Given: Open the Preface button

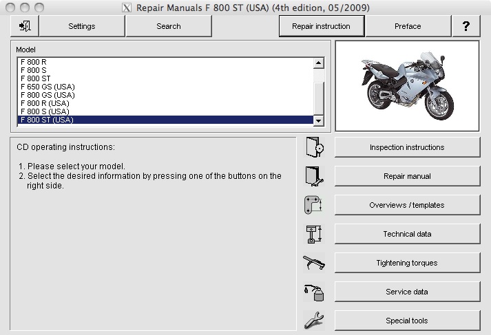Looking at the screenshot, I should 408,26.
